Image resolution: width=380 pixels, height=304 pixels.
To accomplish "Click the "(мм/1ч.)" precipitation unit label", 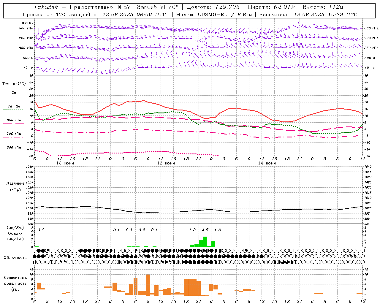I will click(15, 239).
